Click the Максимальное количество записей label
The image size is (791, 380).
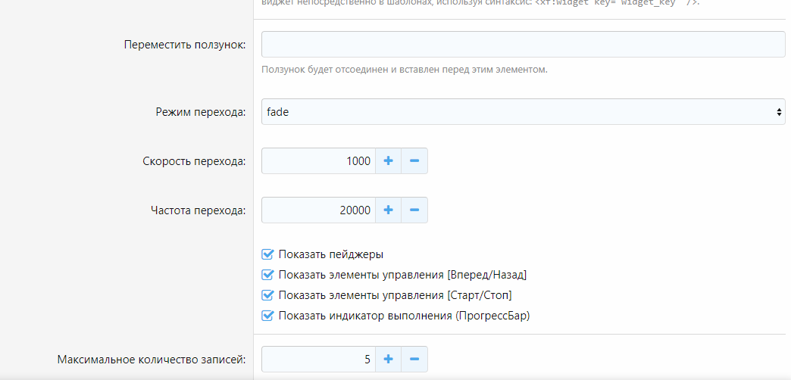click(152, 360)
